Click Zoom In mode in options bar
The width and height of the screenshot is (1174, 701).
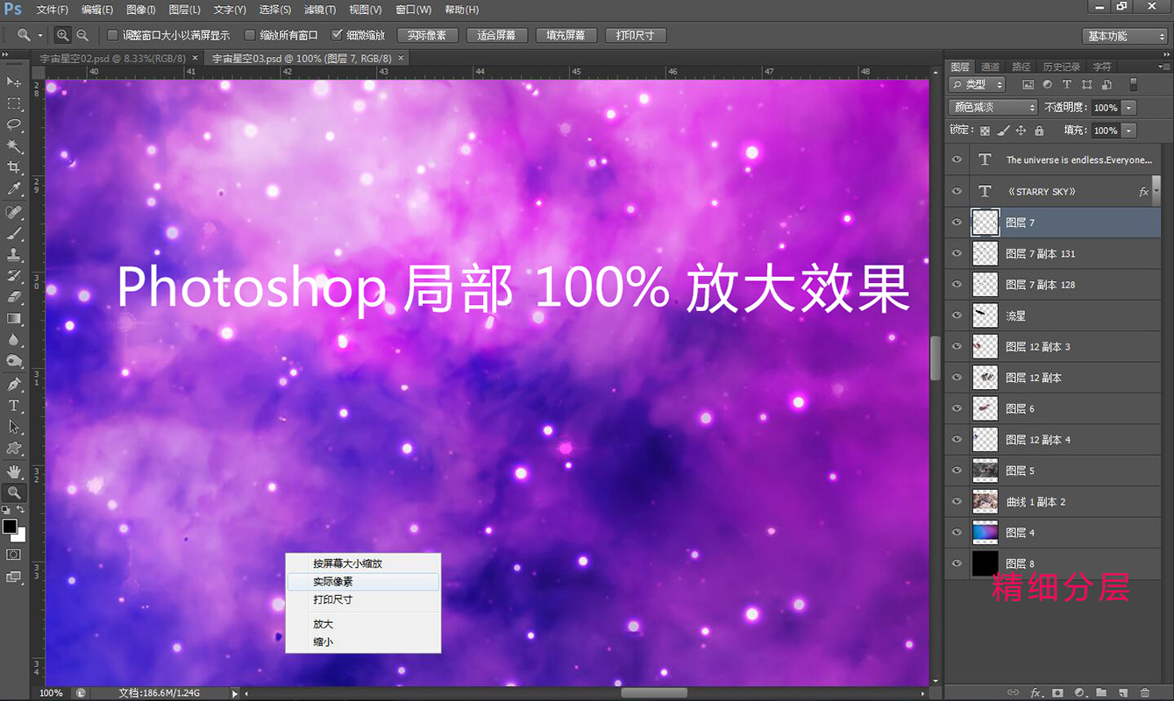(x=63, y=35)
